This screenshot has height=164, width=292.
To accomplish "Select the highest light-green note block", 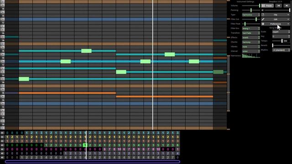I will [86, 51].
